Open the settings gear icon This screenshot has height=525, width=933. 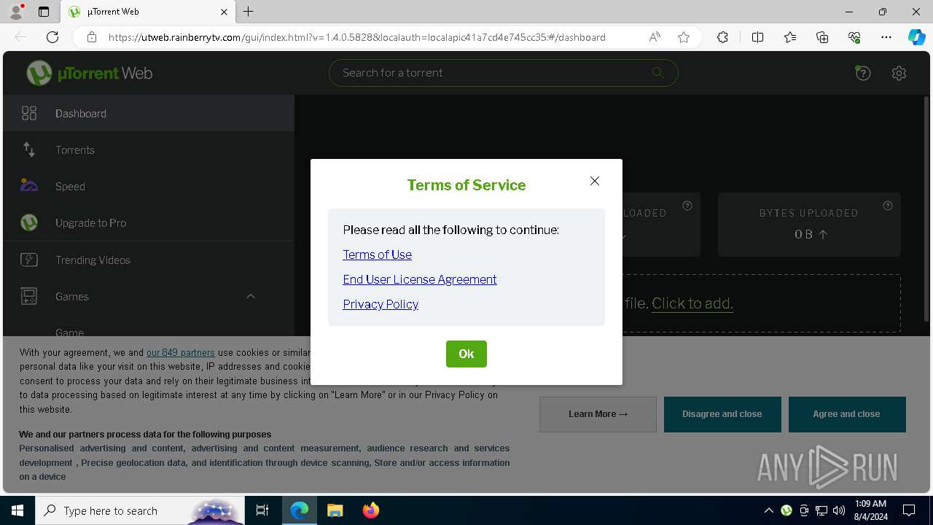coord(899,73)
